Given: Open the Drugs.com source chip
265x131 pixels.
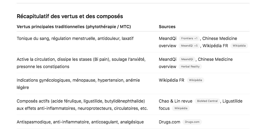Looking at the screenshot, I should [x=192, y=122].
